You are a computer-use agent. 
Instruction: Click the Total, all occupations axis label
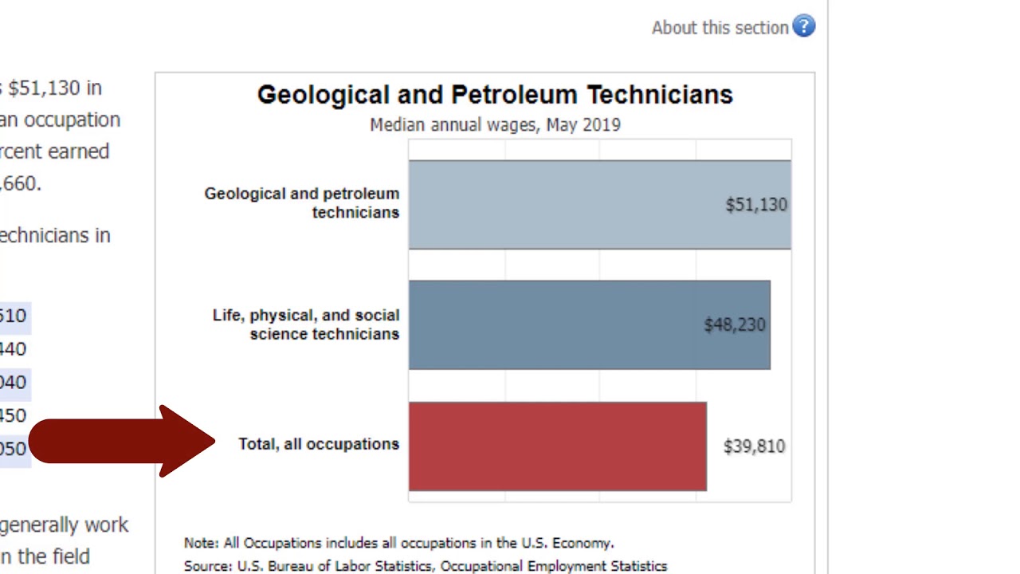[319, 444]
